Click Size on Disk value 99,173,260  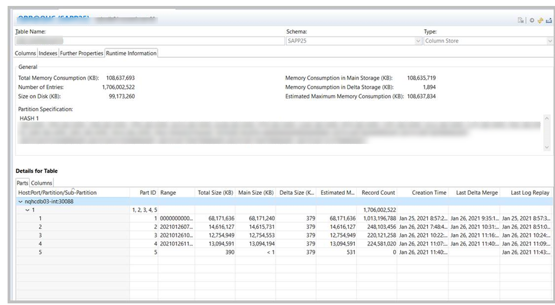point(122,96)
